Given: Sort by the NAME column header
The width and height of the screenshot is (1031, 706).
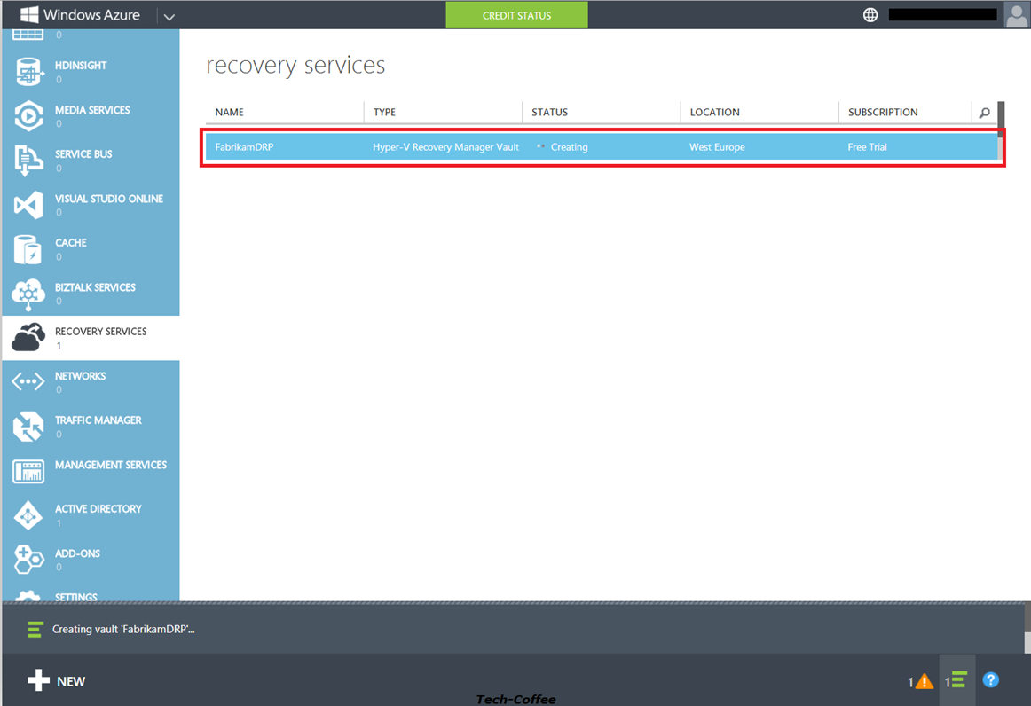Looking at the screenshot, I should click(230, 113).
